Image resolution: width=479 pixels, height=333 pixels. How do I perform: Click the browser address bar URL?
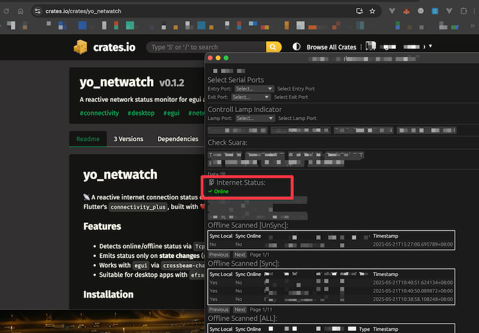[83, 11]
